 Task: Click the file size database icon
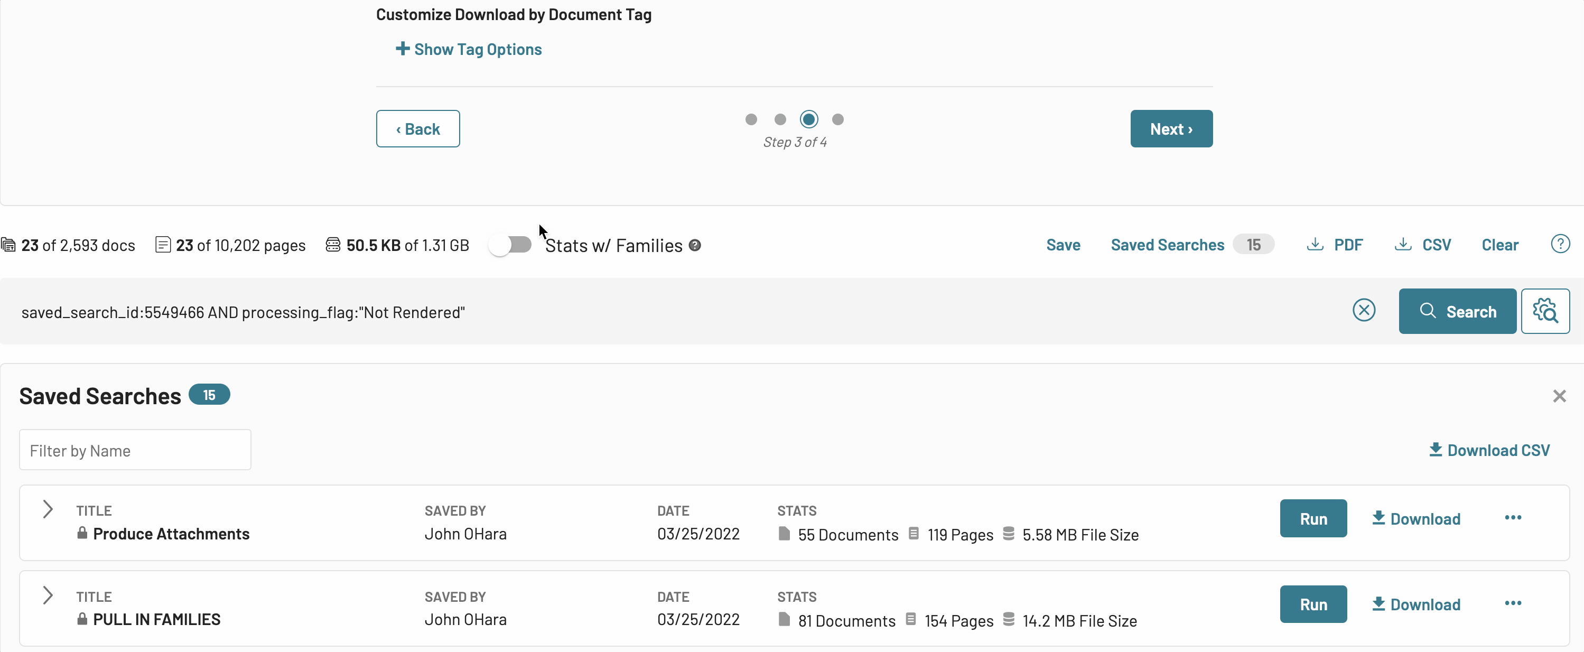[x=333, y=245]
